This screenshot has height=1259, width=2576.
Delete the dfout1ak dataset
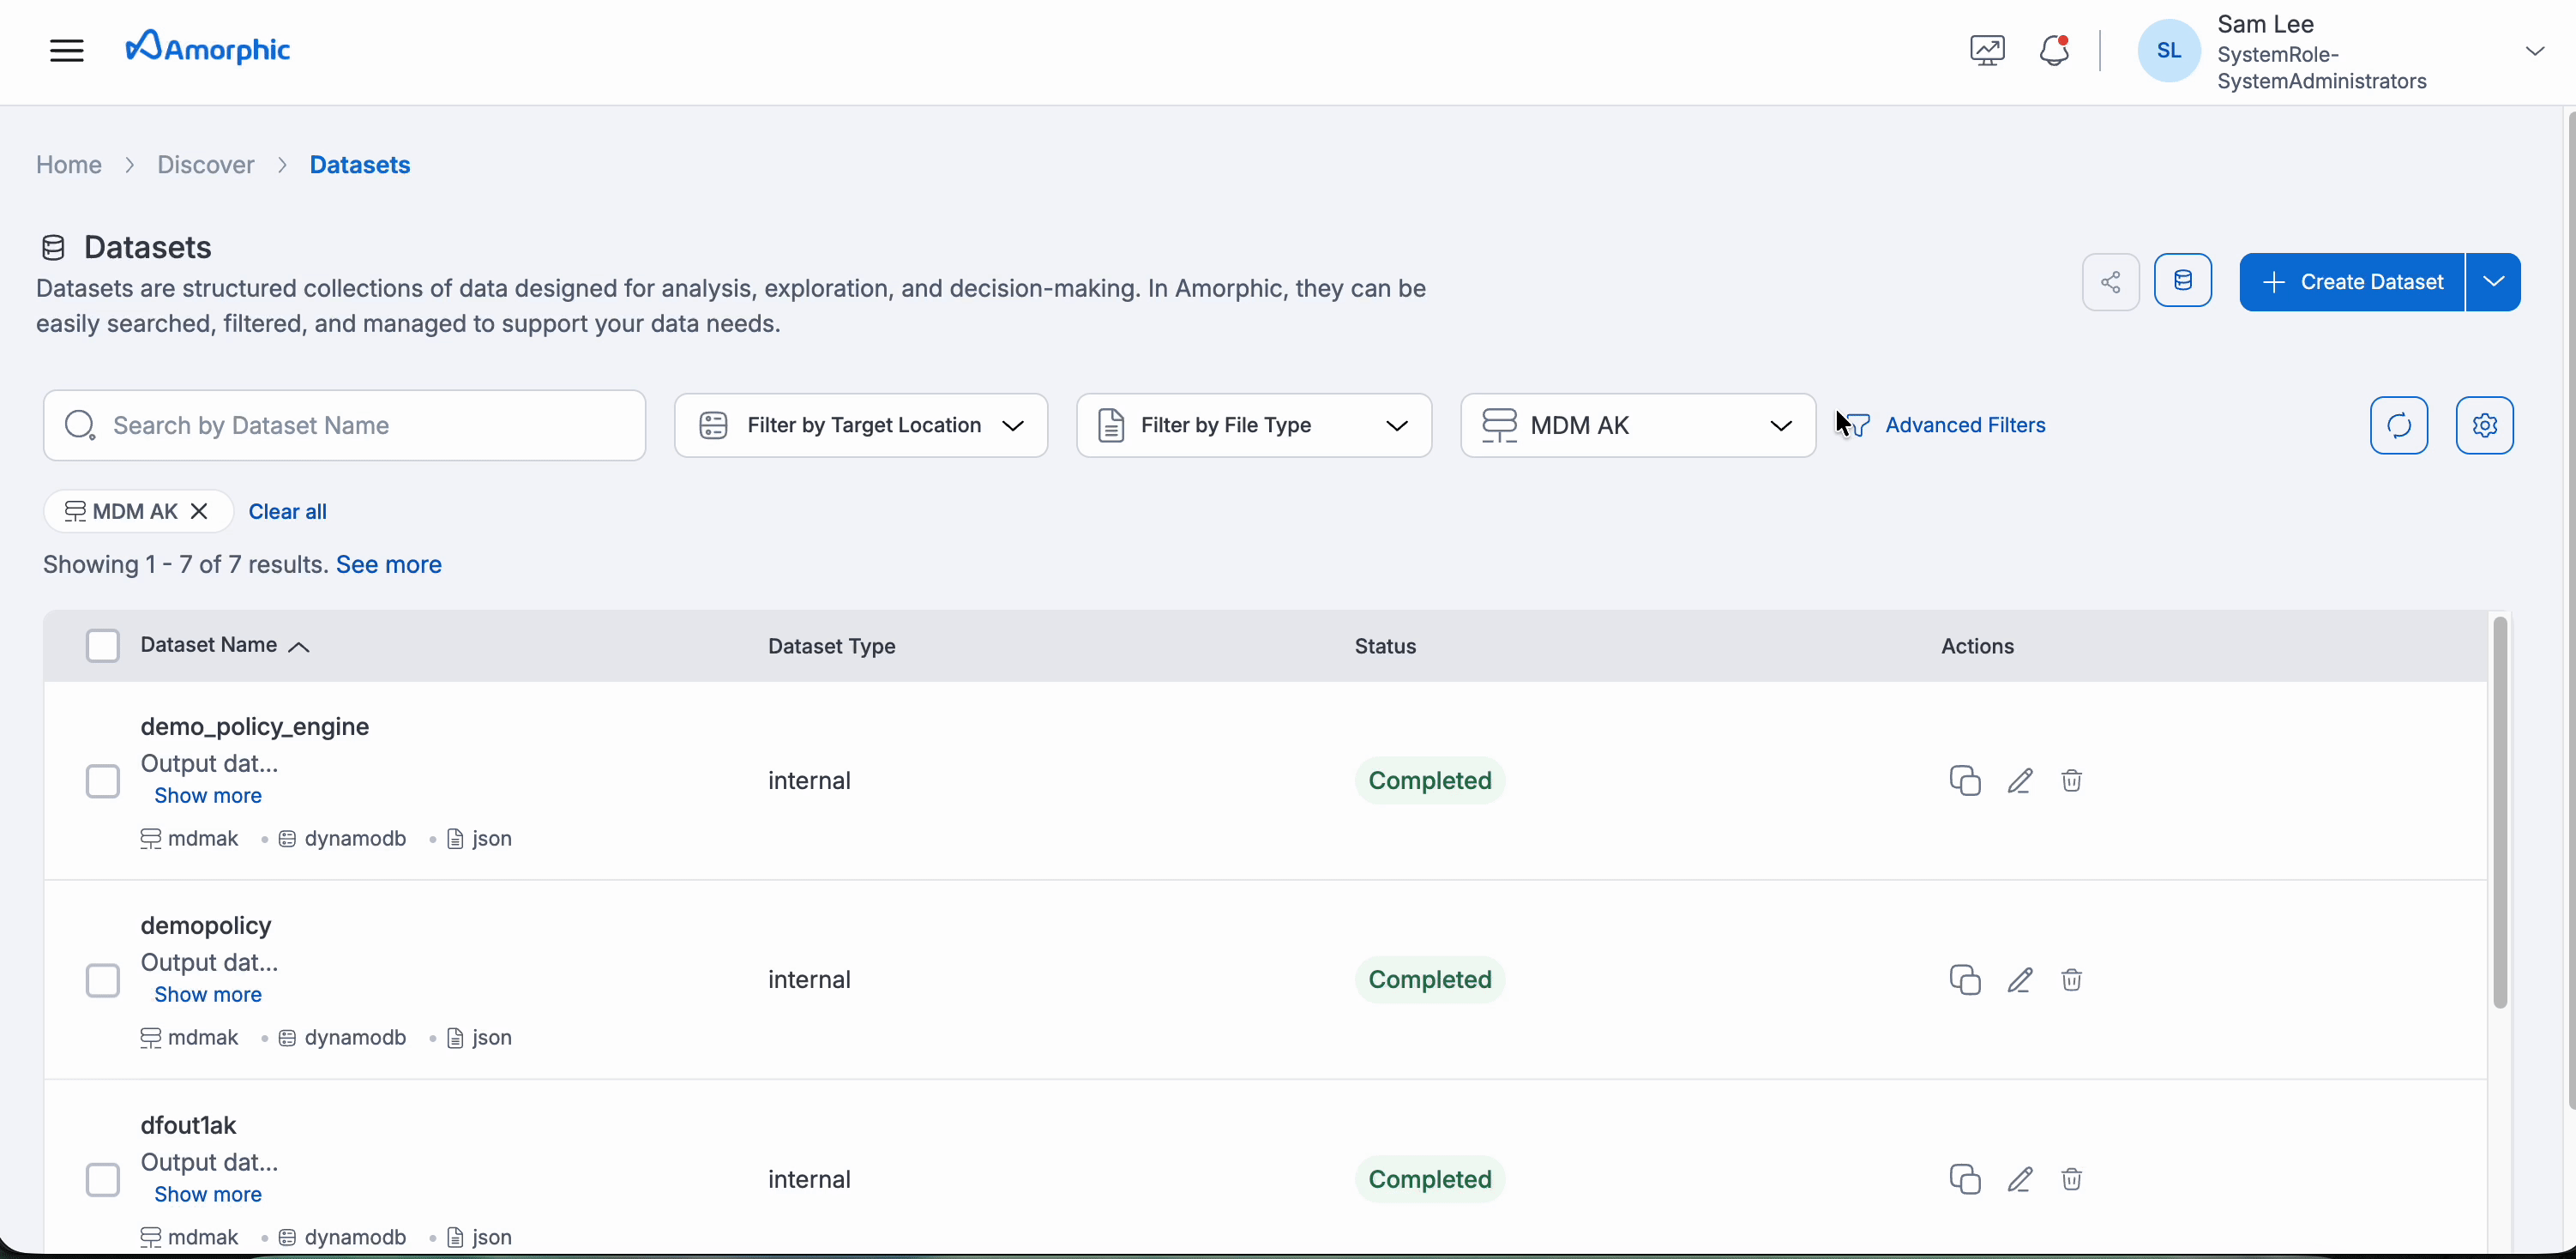[2071, 1180]
